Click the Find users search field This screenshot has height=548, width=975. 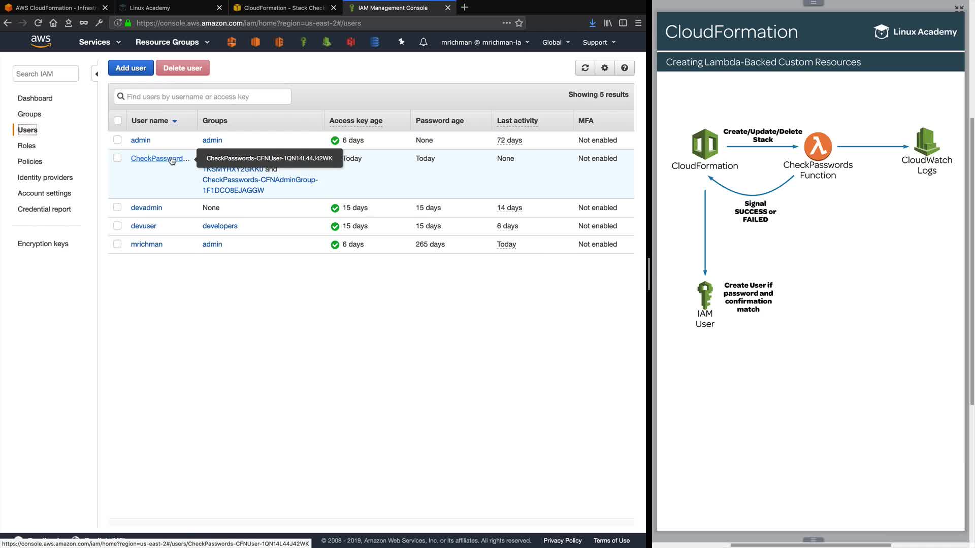point(203,97)
